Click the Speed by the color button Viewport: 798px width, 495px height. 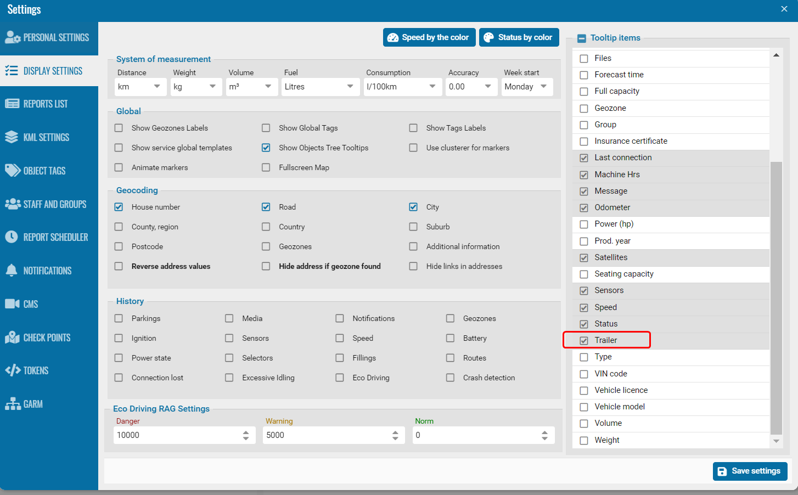point(428,37)
